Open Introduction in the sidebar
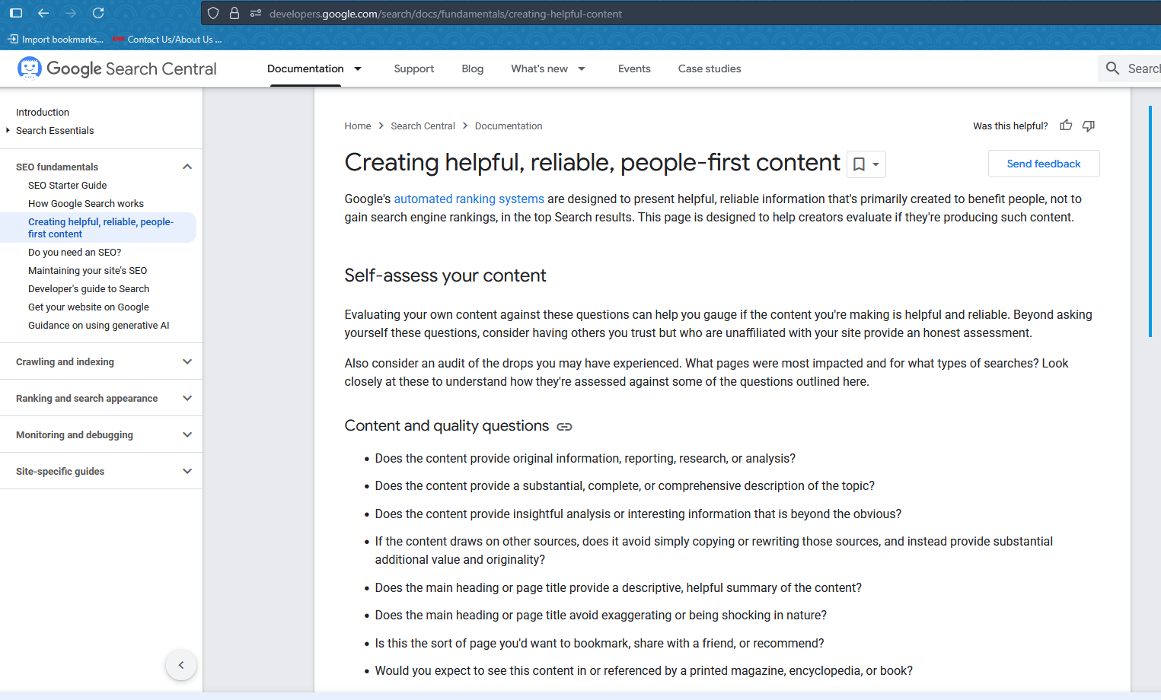This screenshot has width=1161, height=700. [x=43, y=112]
